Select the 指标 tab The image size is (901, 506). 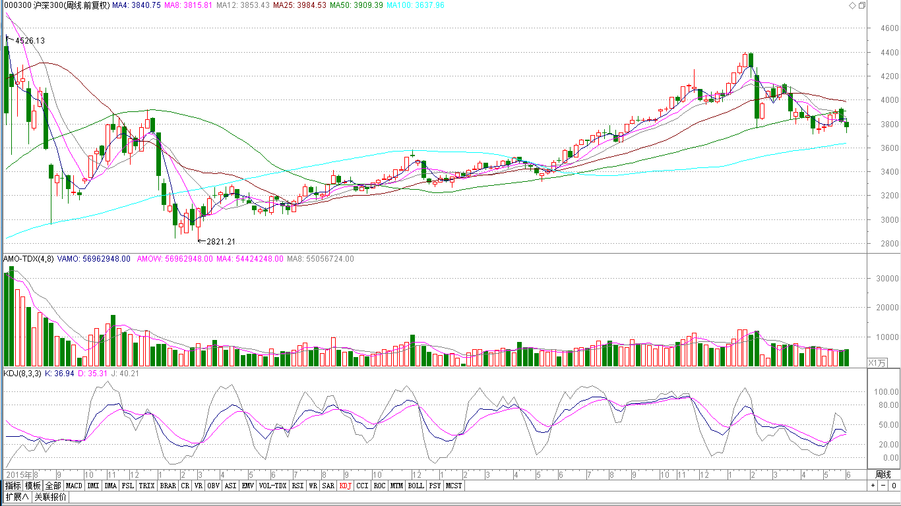(13, 486)
